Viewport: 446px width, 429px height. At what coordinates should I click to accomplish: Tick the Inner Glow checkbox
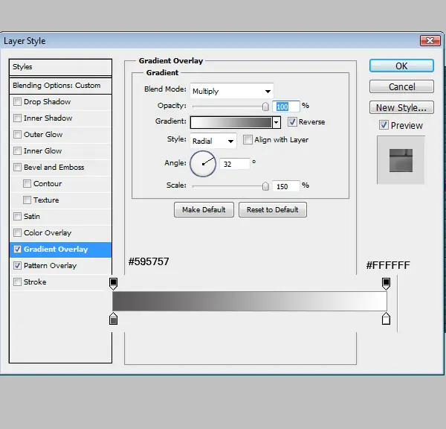17,150
